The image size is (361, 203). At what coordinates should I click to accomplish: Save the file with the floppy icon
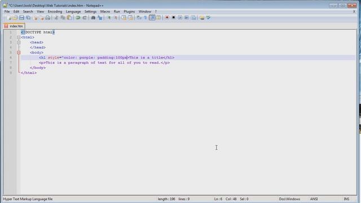(x=21, y=17)
